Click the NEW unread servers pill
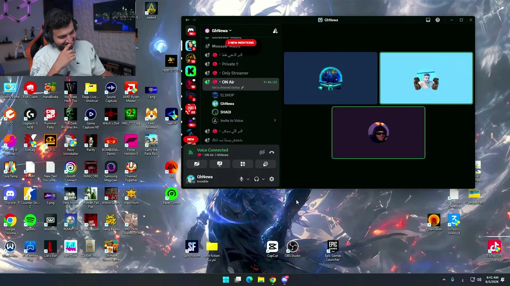This screenshot has height=286, width=510. click(x=191, y=139)
